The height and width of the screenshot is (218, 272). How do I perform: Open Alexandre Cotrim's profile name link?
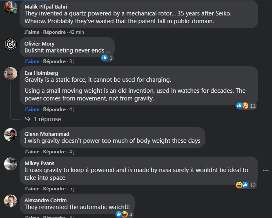click(45, 200)
